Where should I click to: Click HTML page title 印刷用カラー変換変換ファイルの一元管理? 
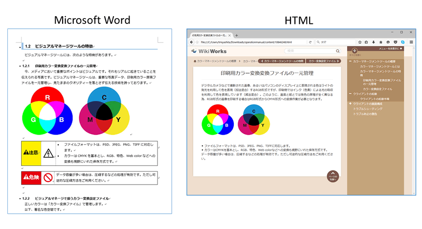point(267,73)
